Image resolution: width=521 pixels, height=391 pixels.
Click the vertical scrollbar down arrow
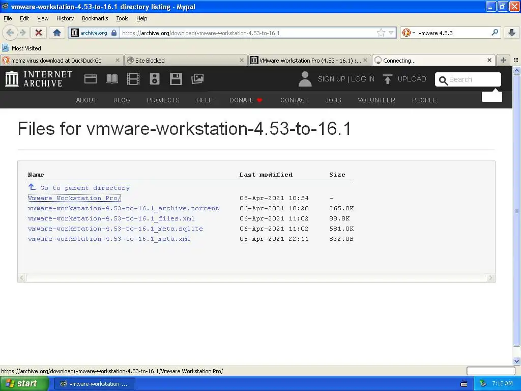coord(516,361)
